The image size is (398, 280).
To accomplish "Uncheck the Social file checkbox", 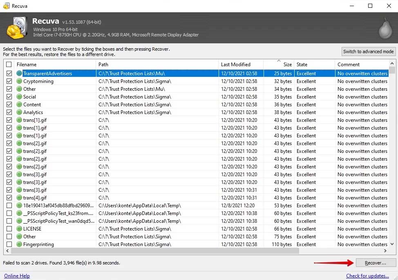I will (9, 97).
